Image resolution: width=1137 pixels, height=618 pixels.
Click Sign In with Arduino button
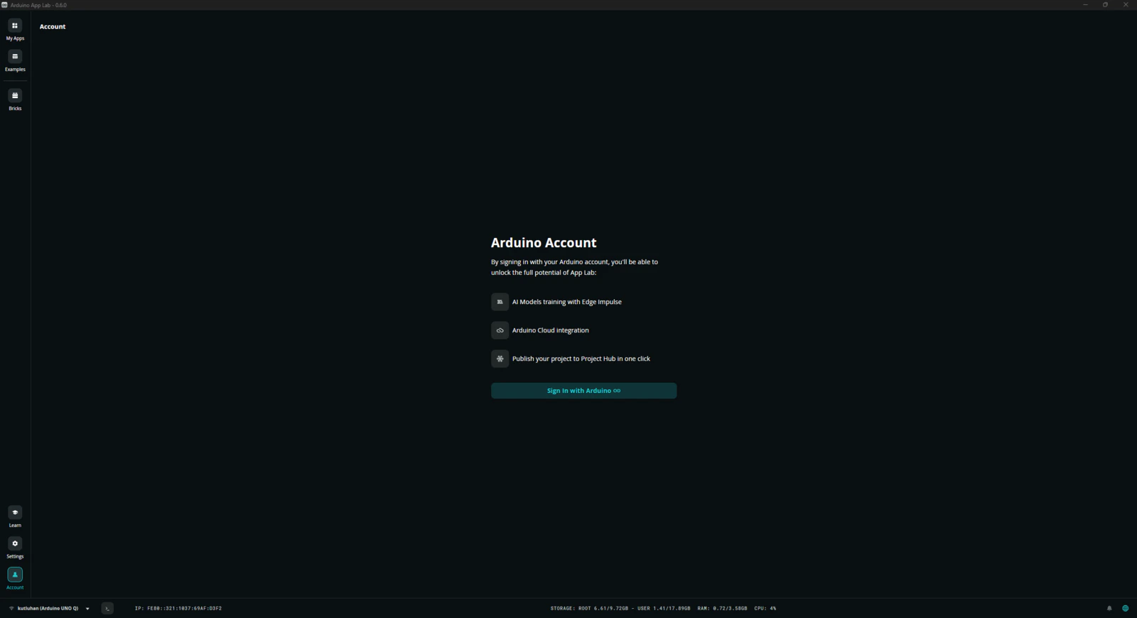coord(583,391)
